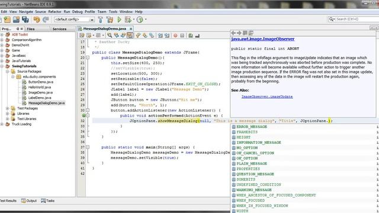This screenshot has height=213, width=379.
Task: Expand the ComparisonAlgorithm project node
Action: point(2,40)
